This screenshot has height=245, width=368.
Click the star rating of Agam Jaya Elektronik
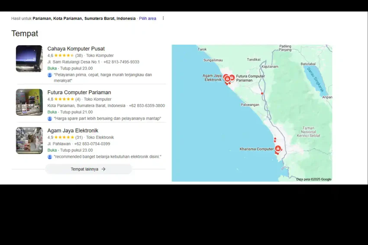click(x=64, y=137)
